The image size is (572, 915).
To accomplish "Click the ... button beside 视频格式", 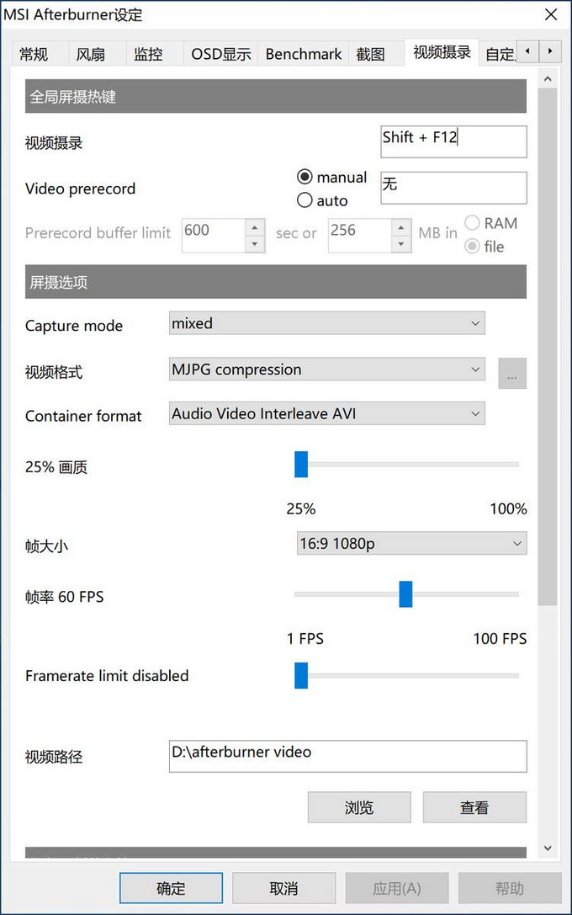I will click(512, 374).
